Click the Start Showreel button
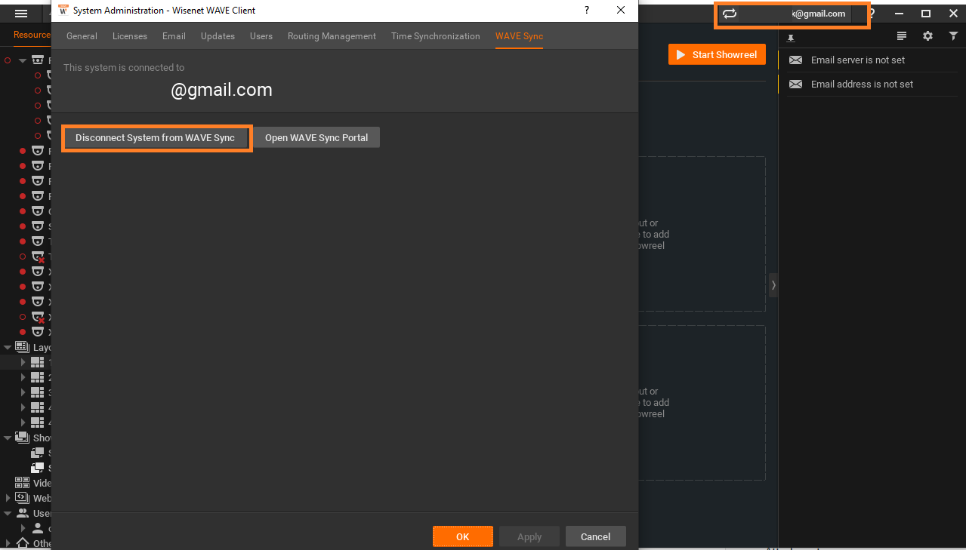 [x=717, y=54]
